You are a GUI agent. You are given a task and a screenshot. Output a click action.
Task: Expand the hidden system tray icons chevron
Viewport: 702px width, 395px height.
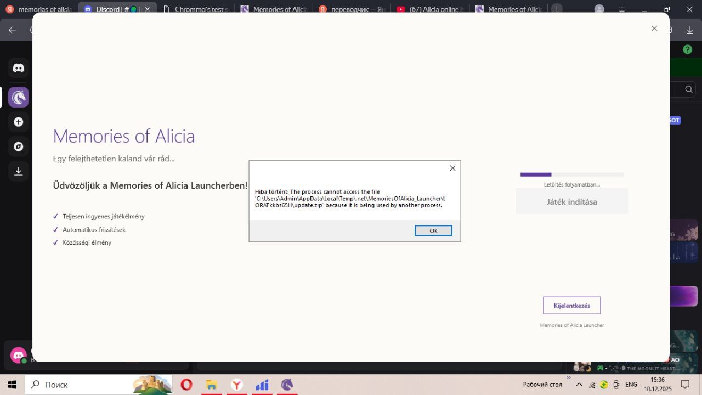coord(579,385)
